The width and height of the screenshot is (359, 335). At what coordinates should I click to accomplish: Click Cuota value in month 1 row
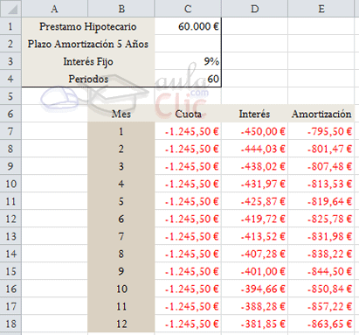tap(188, 131)
